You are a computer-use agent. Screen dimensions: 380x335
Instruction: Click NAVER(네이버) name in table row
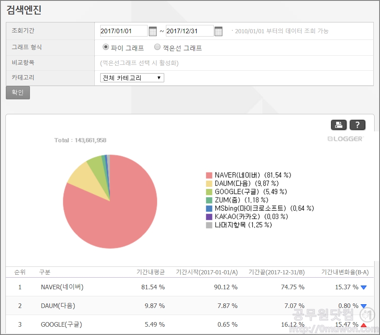pyautogui.click(x=62, y=287)
